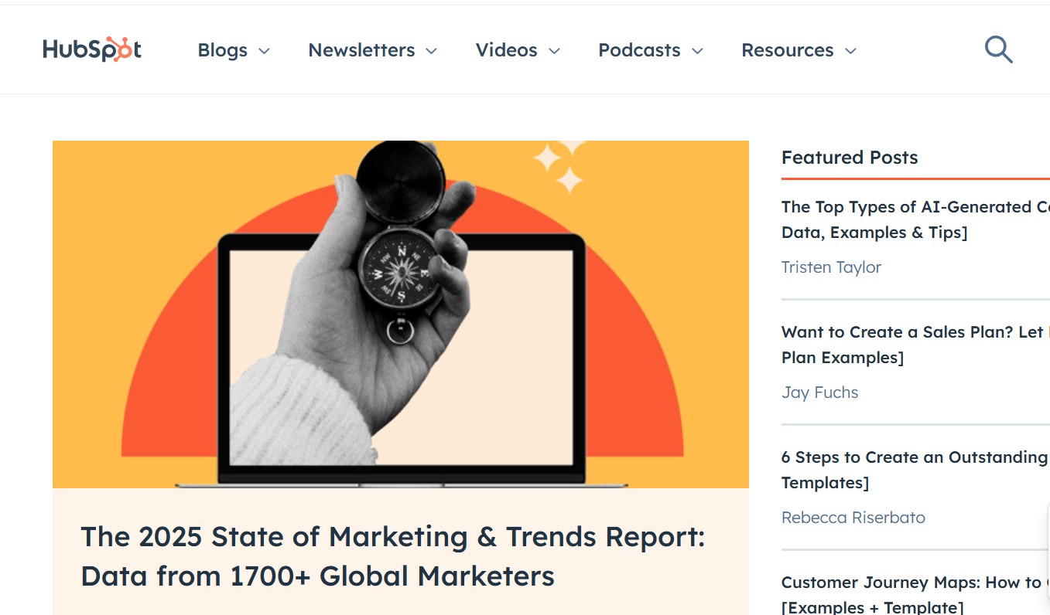Expand the chevron next to Videos
The height and width of the screenshot is (615, 1050).
(554, 51)
